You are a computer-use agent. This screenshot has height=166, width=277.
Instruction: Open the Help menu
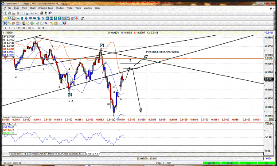coord(98,8)
